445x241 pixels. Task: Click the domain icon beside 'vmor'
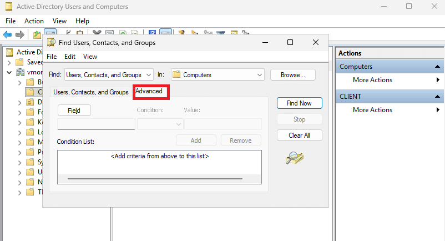pos(20,72)
